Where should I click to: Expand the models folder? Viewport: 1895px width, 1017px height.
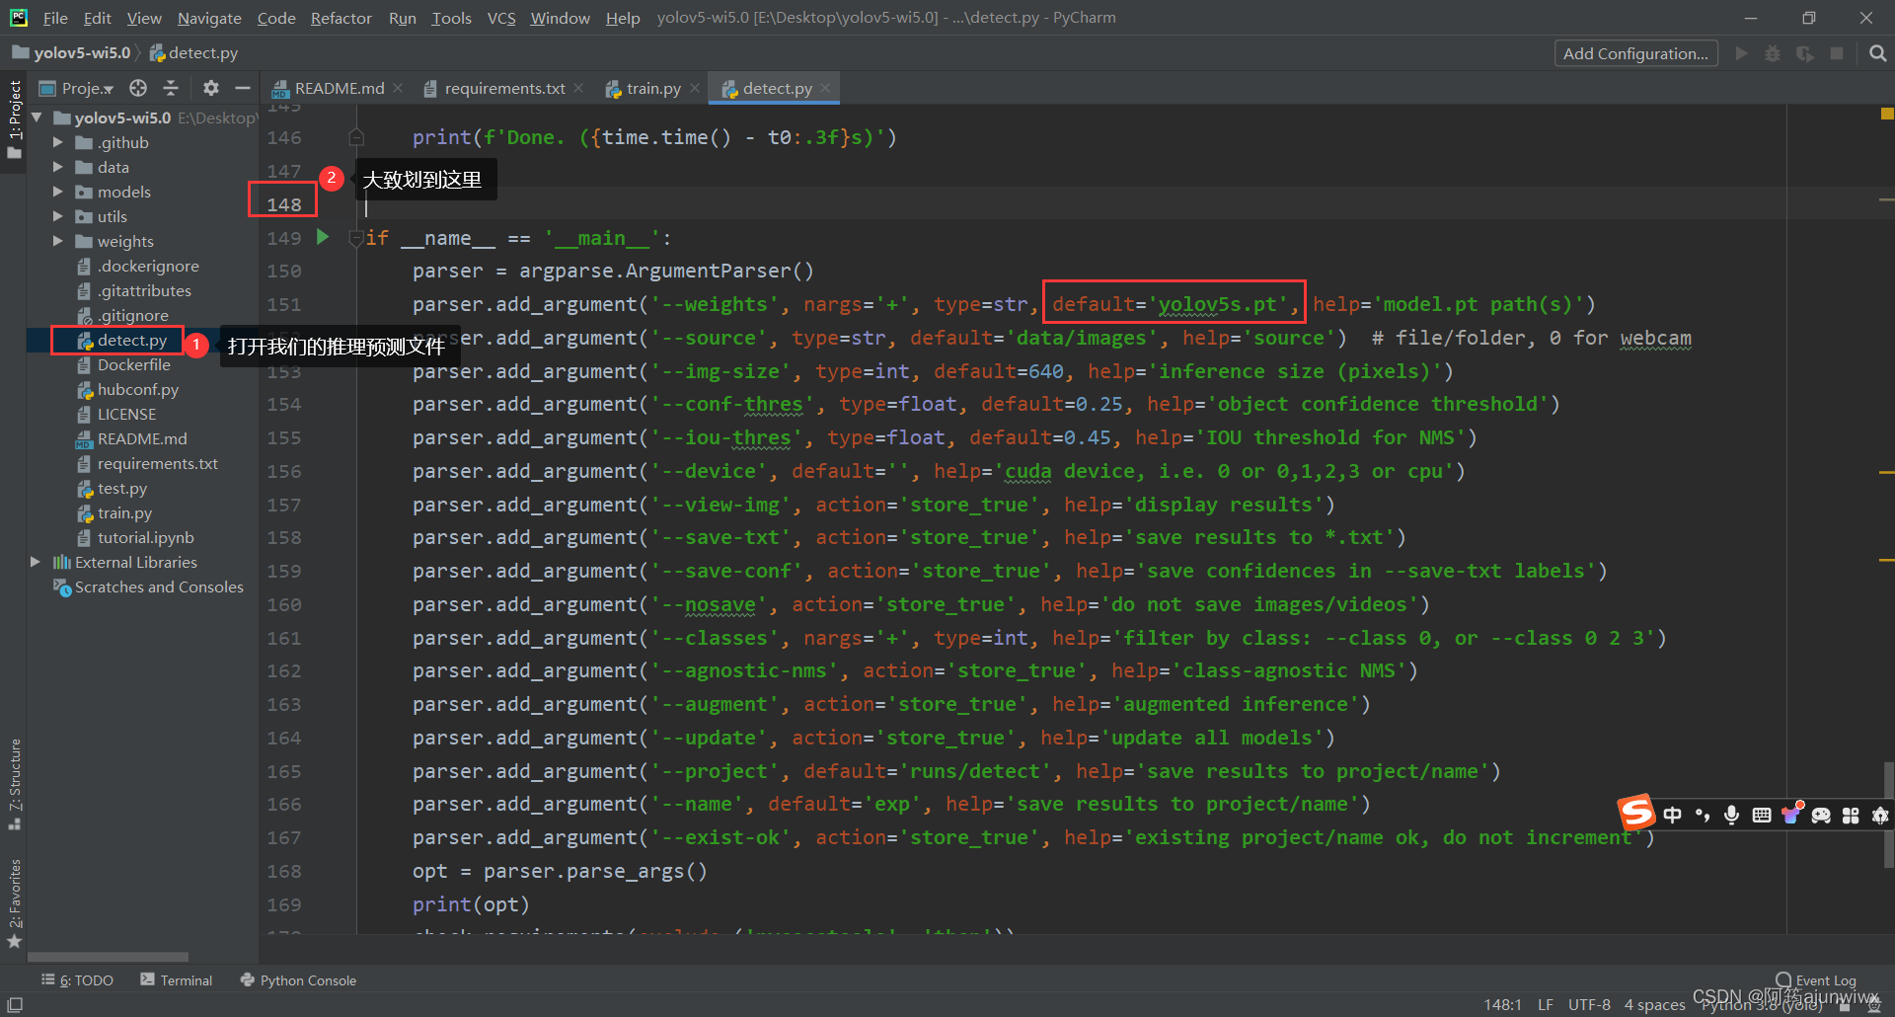[57, 192]
